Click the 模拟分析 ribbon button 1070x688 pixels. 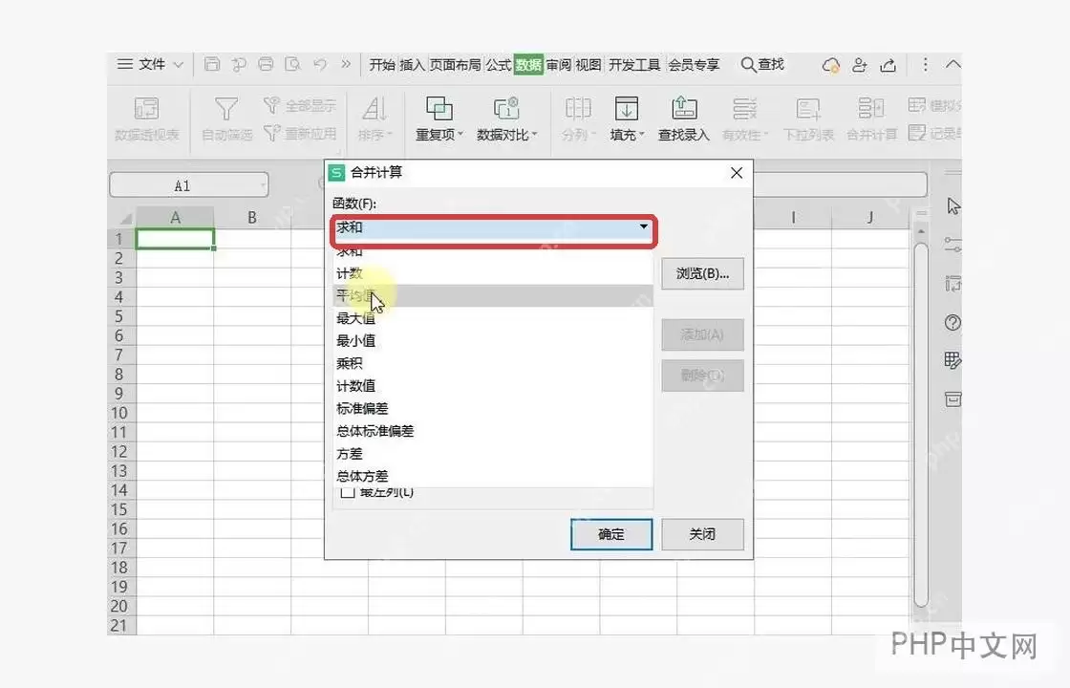click(x=935, y=105)
